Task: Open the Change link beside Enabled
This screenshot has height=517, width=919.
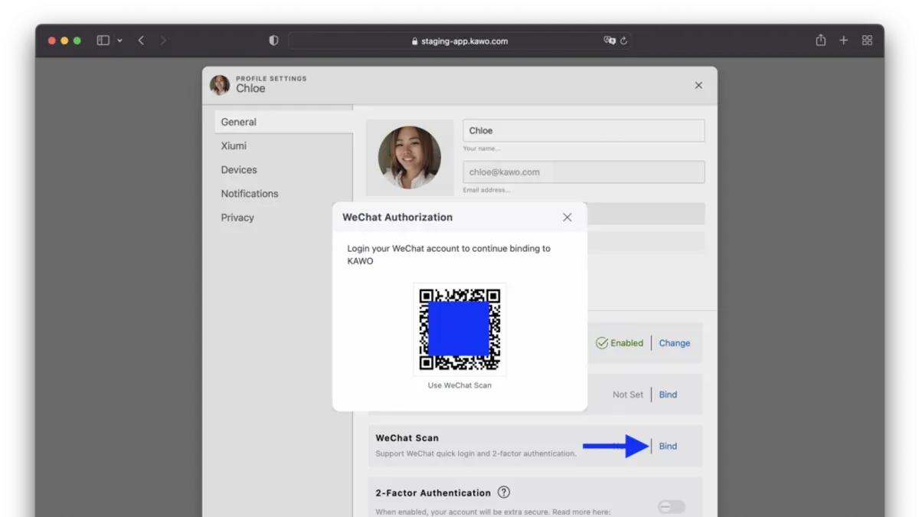Action: (x=675, y=343)
